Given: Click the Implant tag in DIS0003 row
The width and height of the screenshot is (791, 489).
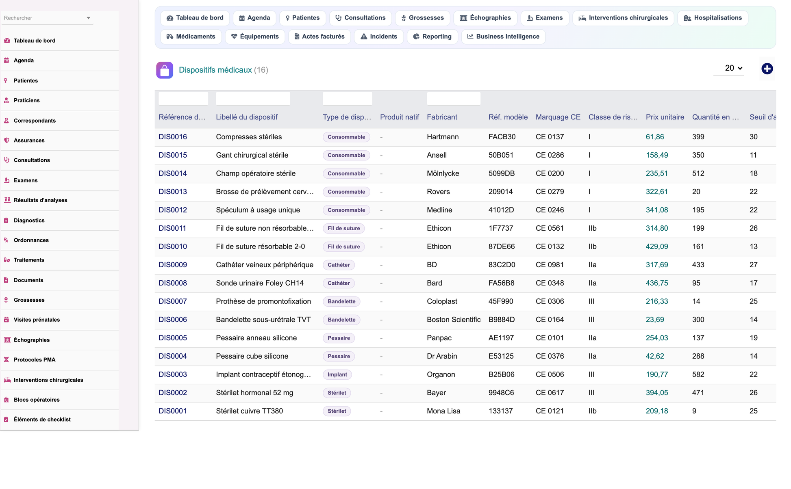Looking at the screenshot, I should 337,374.
